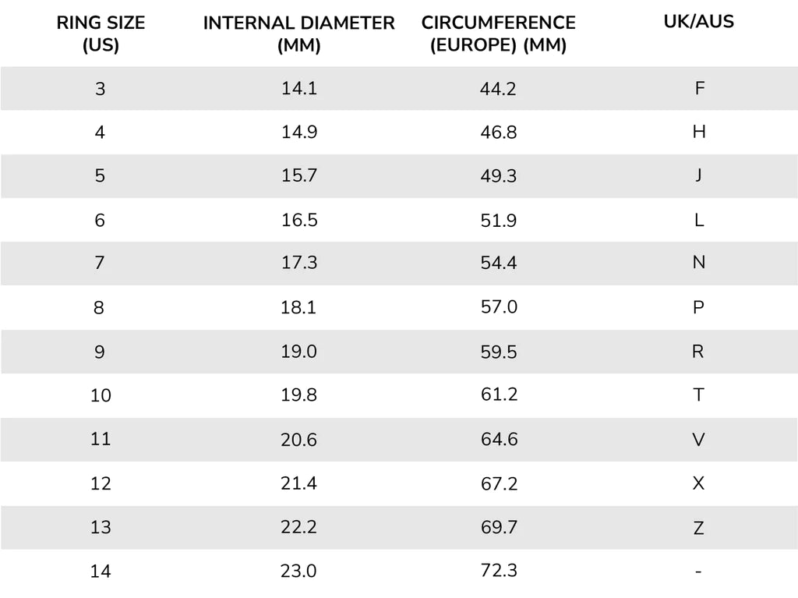Select UK/AUS size L cell
This screenshot has height=598, width=798.
click(698, 220)
